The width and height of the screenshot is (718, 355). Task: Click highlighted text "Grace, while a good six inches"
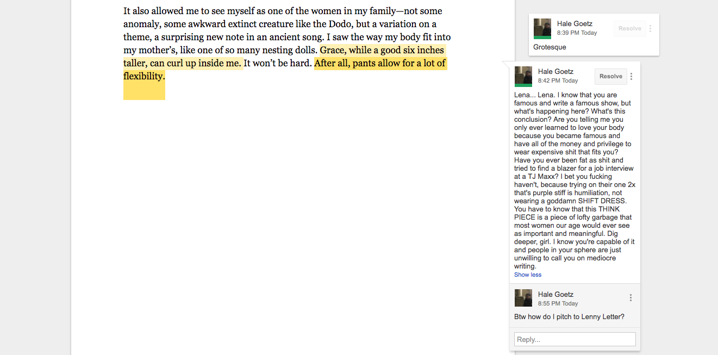click(x=382, y=50)
